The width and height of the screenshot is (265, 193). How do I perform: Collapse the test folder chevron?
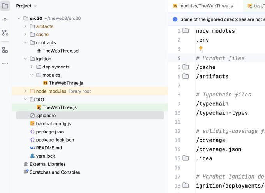[25, 99]
